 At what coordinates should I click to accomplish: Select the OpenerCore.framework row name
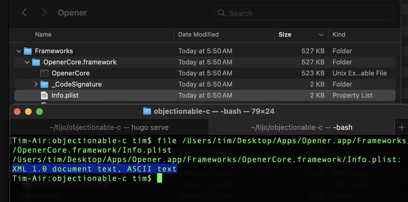(80, 62)
